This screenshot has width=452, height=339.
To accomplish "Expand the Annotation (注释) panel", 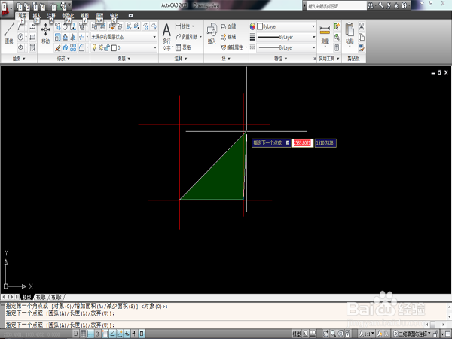I will pos(181,59).
